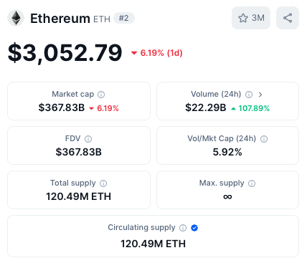307x263 pixels.
Task: Click the FDV info icon
Action: 88,139
